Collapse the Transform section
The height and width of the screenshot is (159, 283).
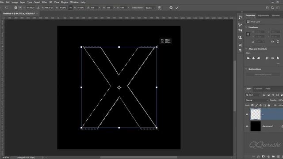(x=246, y=27)
